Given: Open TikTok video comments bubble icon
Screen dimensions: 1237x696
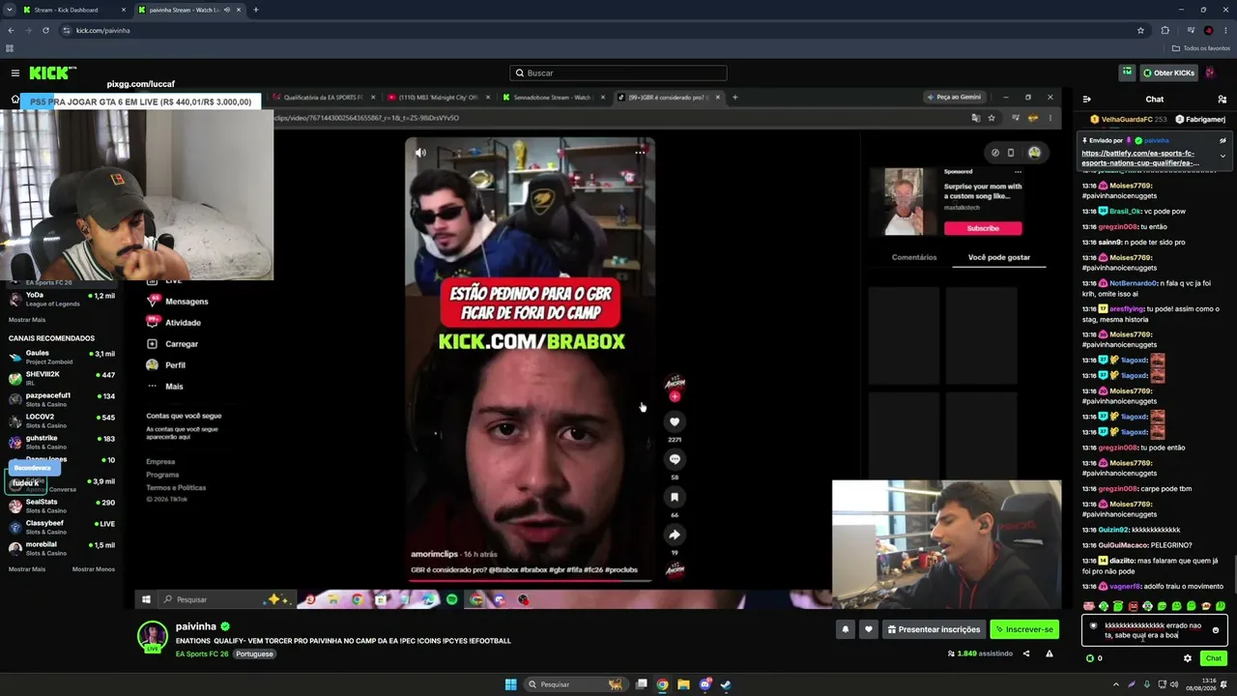Looking at the screenshot, I should click(x=675, y=459).
